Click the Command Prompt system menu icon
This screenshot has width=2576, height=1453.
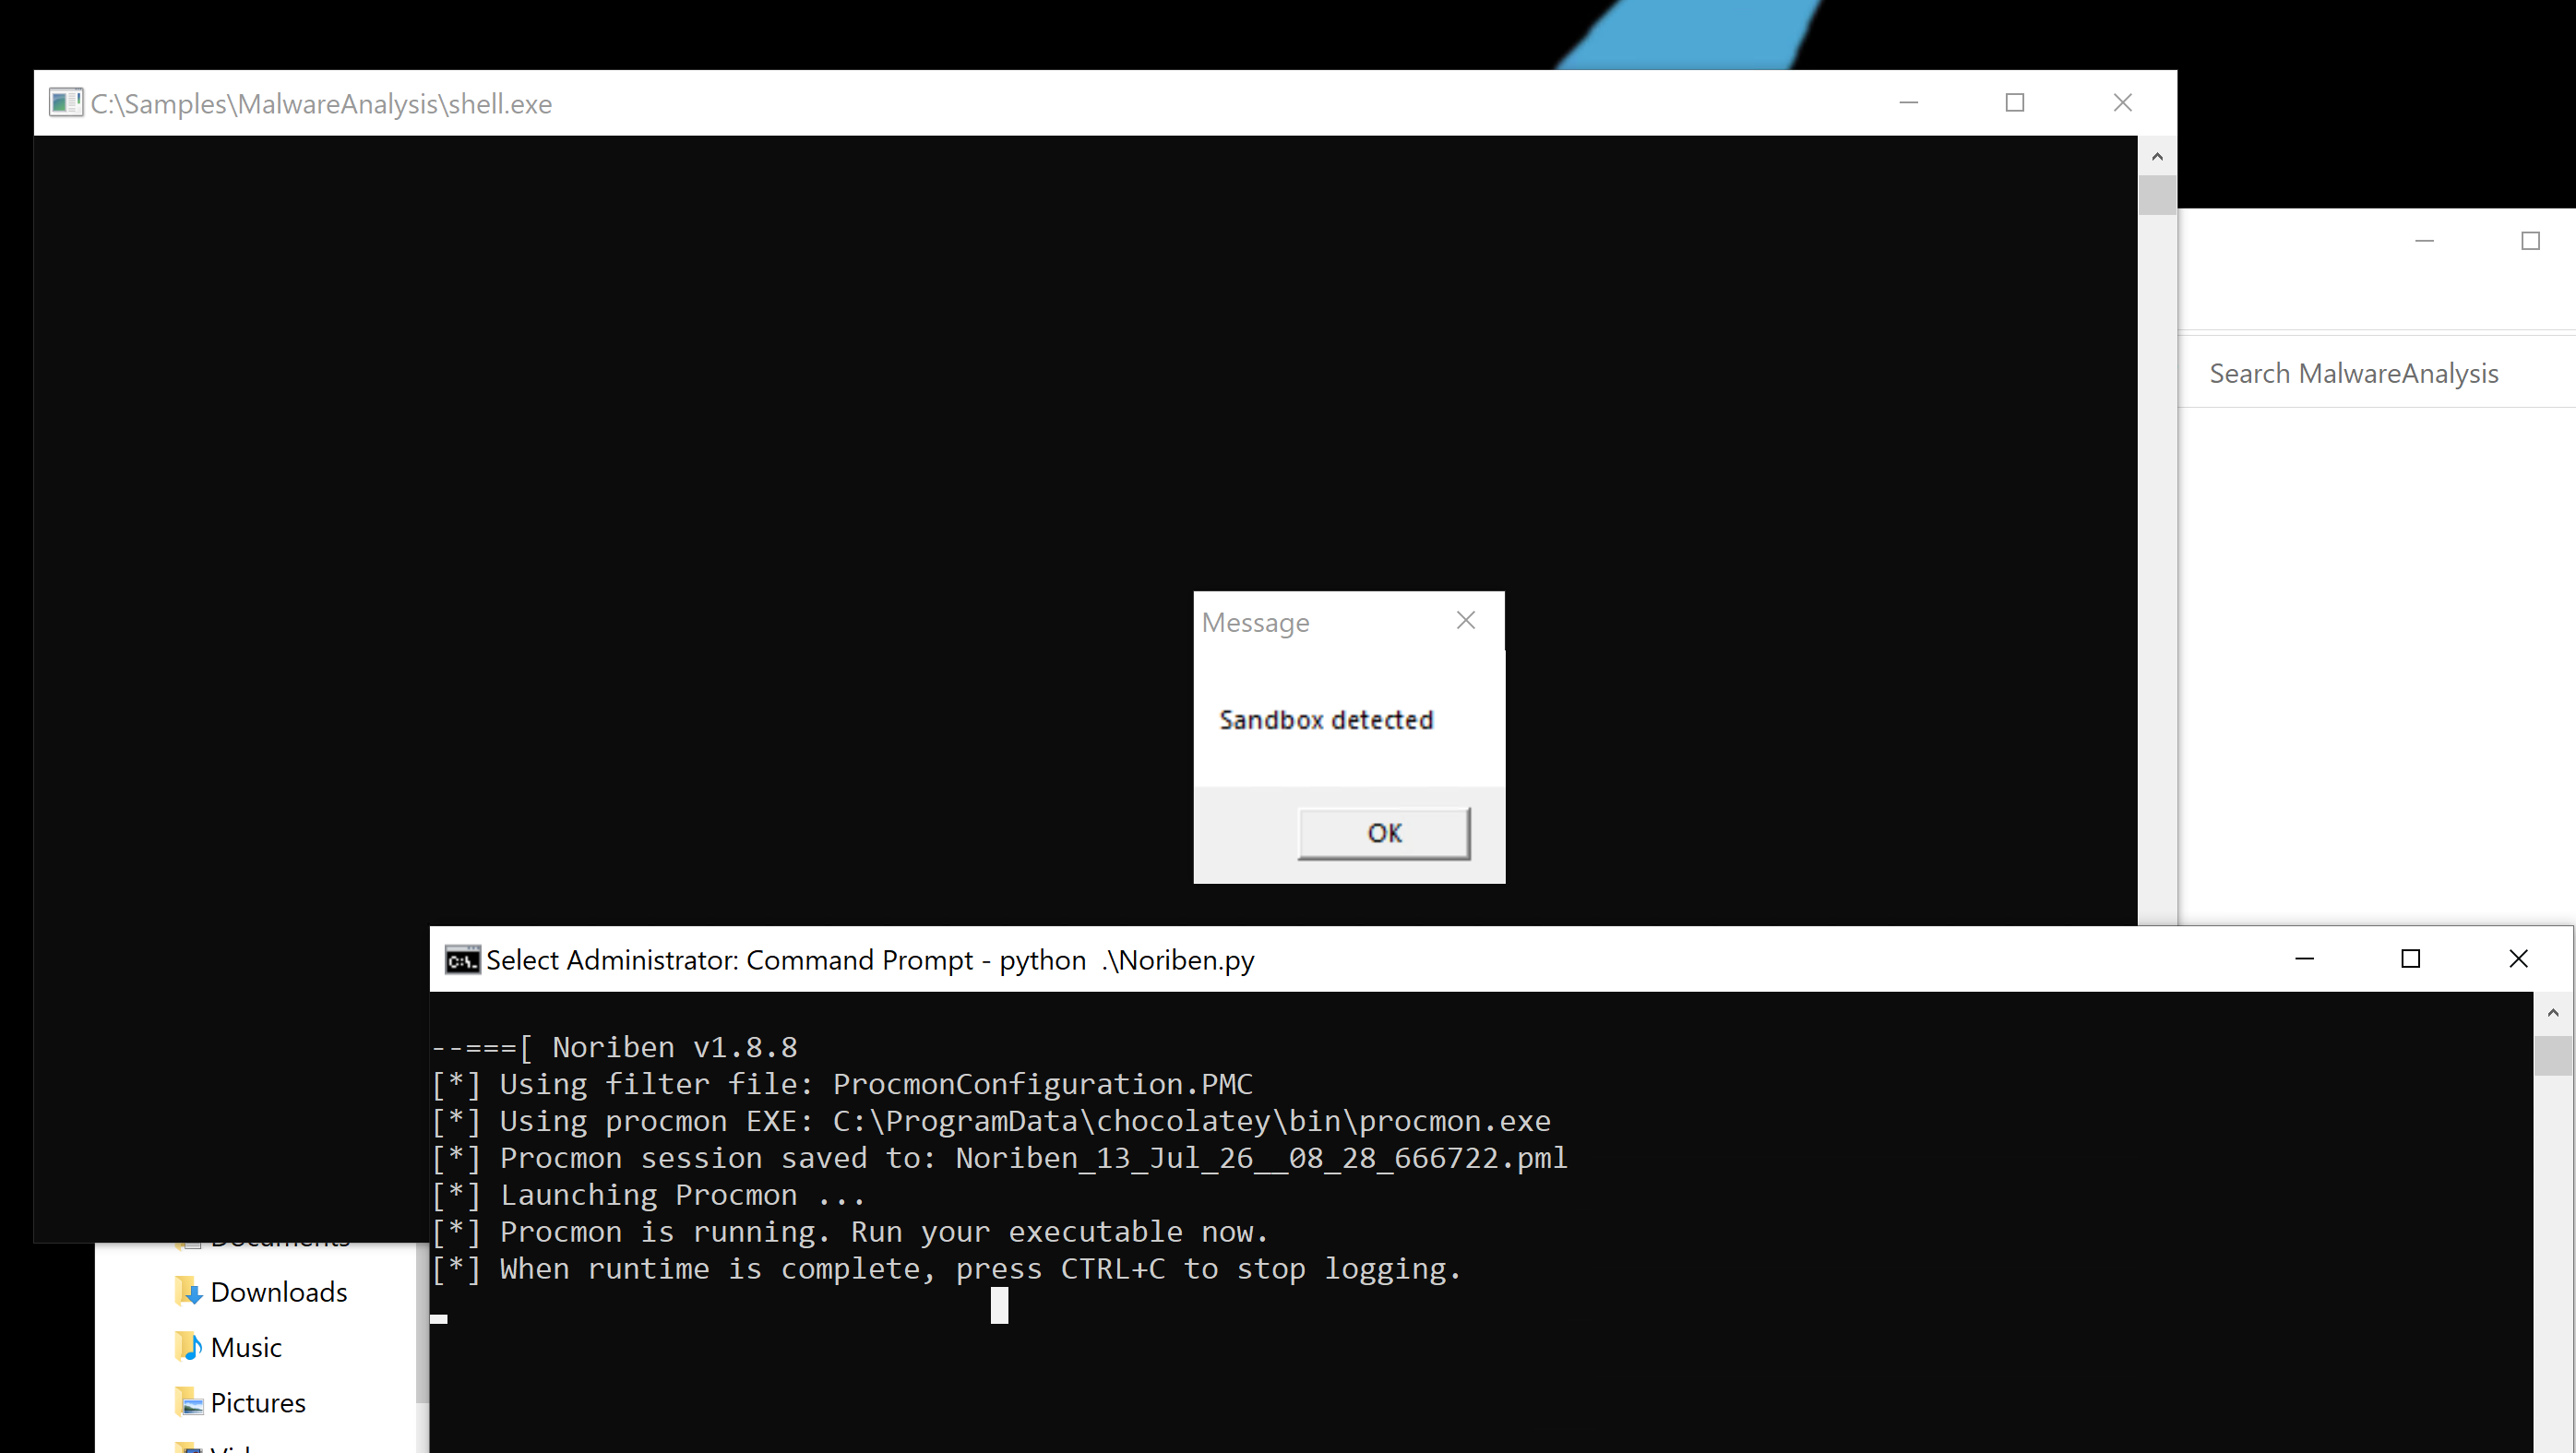462,960
